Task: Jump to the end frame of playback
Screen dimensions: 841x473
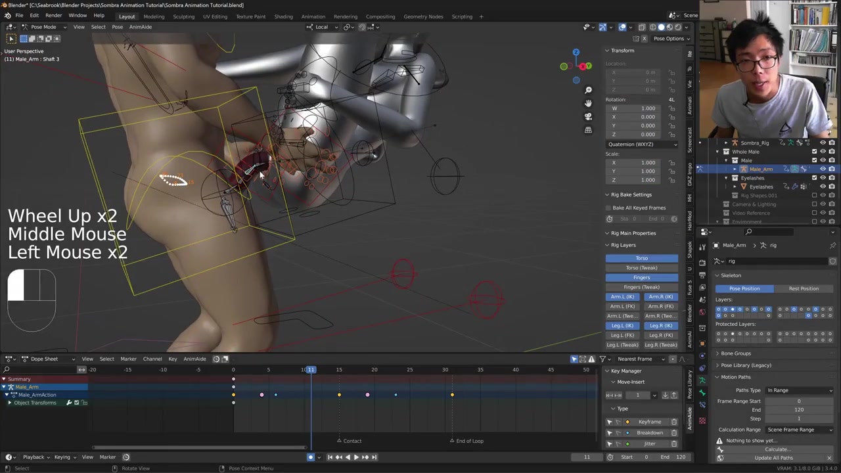Action: 374,457
